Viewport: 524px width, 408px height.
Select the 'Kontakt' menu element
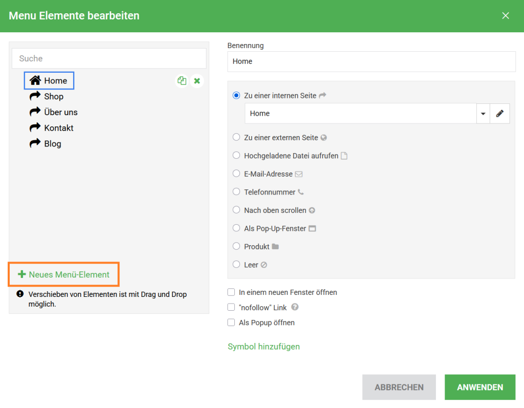(x=58, y=128)
